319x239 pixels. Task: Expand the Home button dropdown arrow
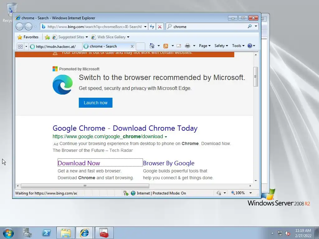point(159,46)
